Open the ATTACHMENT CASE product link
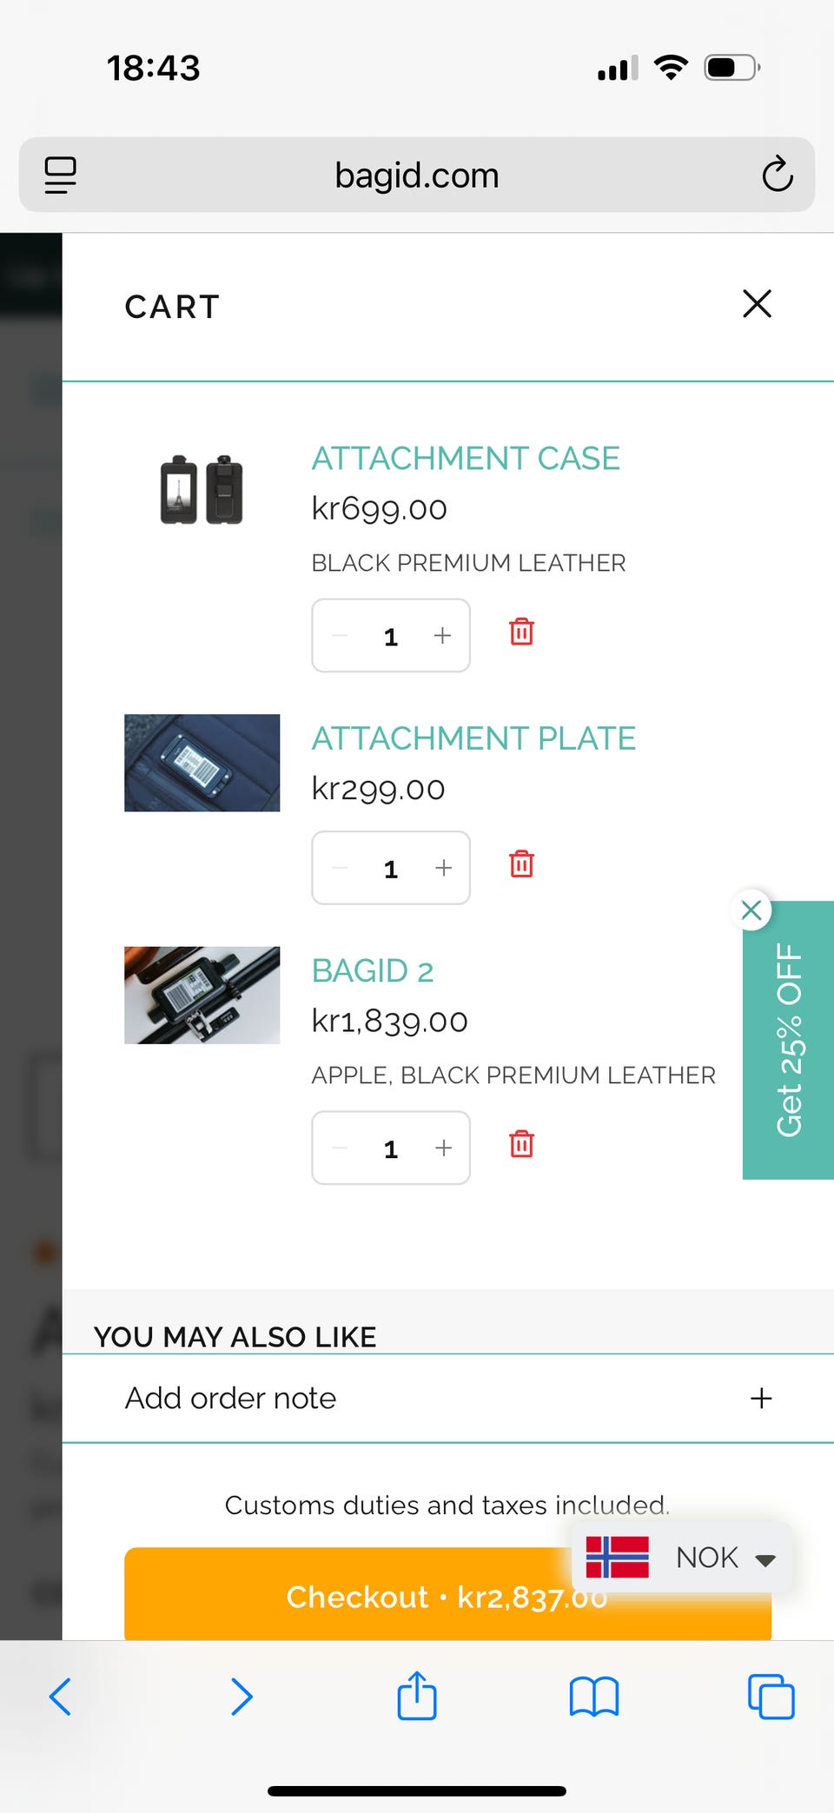 click(x=466, y=458)
